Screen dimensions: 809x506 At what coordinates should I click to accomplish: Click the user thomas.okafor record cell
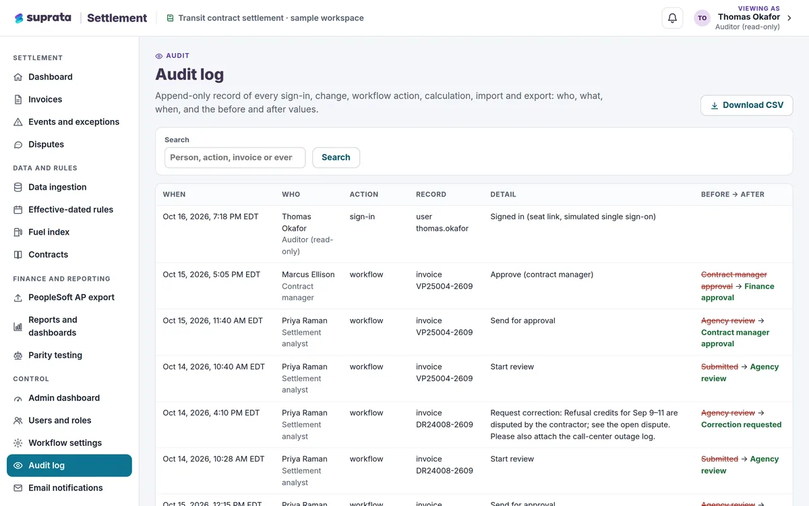click(x=442, y=223)
